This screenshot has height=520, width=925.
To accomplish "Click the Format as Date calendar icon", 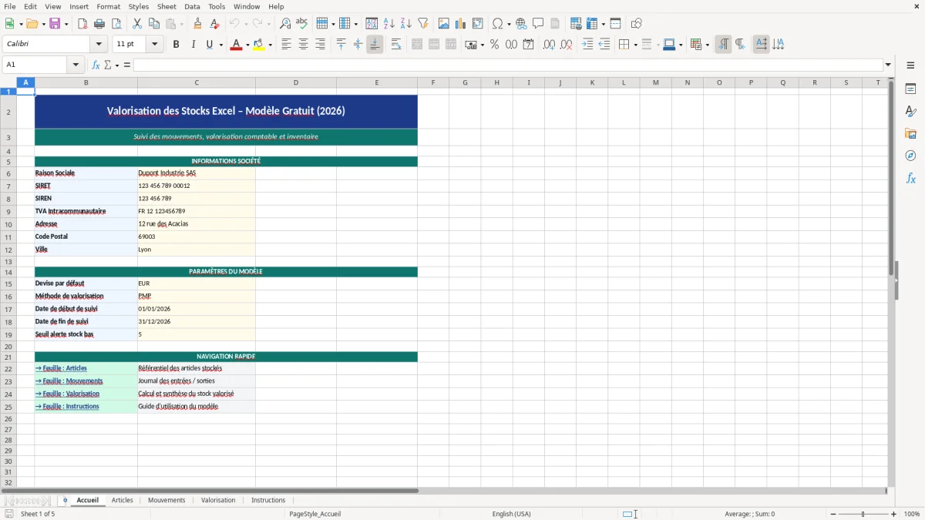I will 528,45.
